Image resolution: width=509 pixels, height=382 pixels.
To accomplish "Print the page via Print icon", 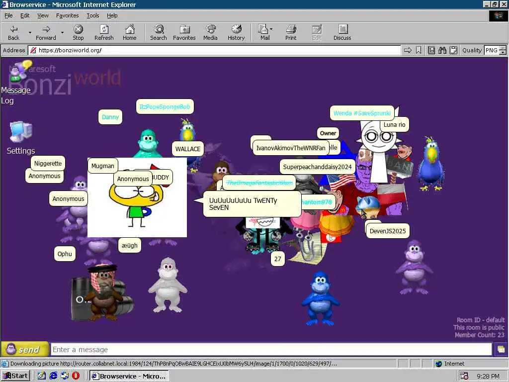I will click(x=291, y=32).
